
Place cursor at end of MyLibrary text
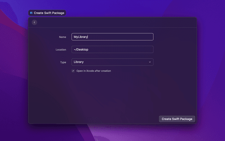(88, 37)
